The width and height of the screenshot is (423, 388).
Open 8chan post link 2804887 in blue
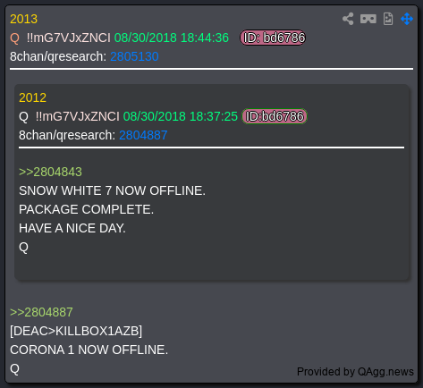coord(143,135)
